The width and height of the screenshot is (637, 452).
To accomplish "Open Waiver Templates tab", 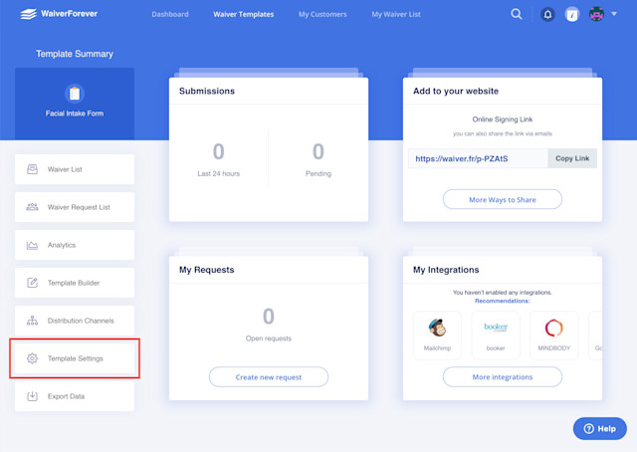I will 243,14.
